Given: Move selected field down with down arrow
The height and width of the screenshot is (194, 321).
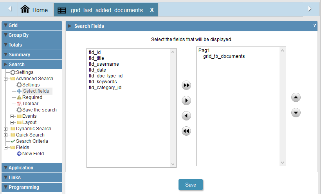Looking at the screenshot, I should [x=296, y=113].
